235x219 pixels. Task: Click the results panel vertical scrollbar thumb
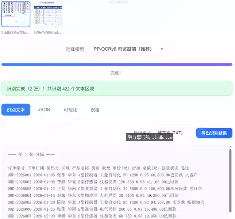(x=230, y=181)
